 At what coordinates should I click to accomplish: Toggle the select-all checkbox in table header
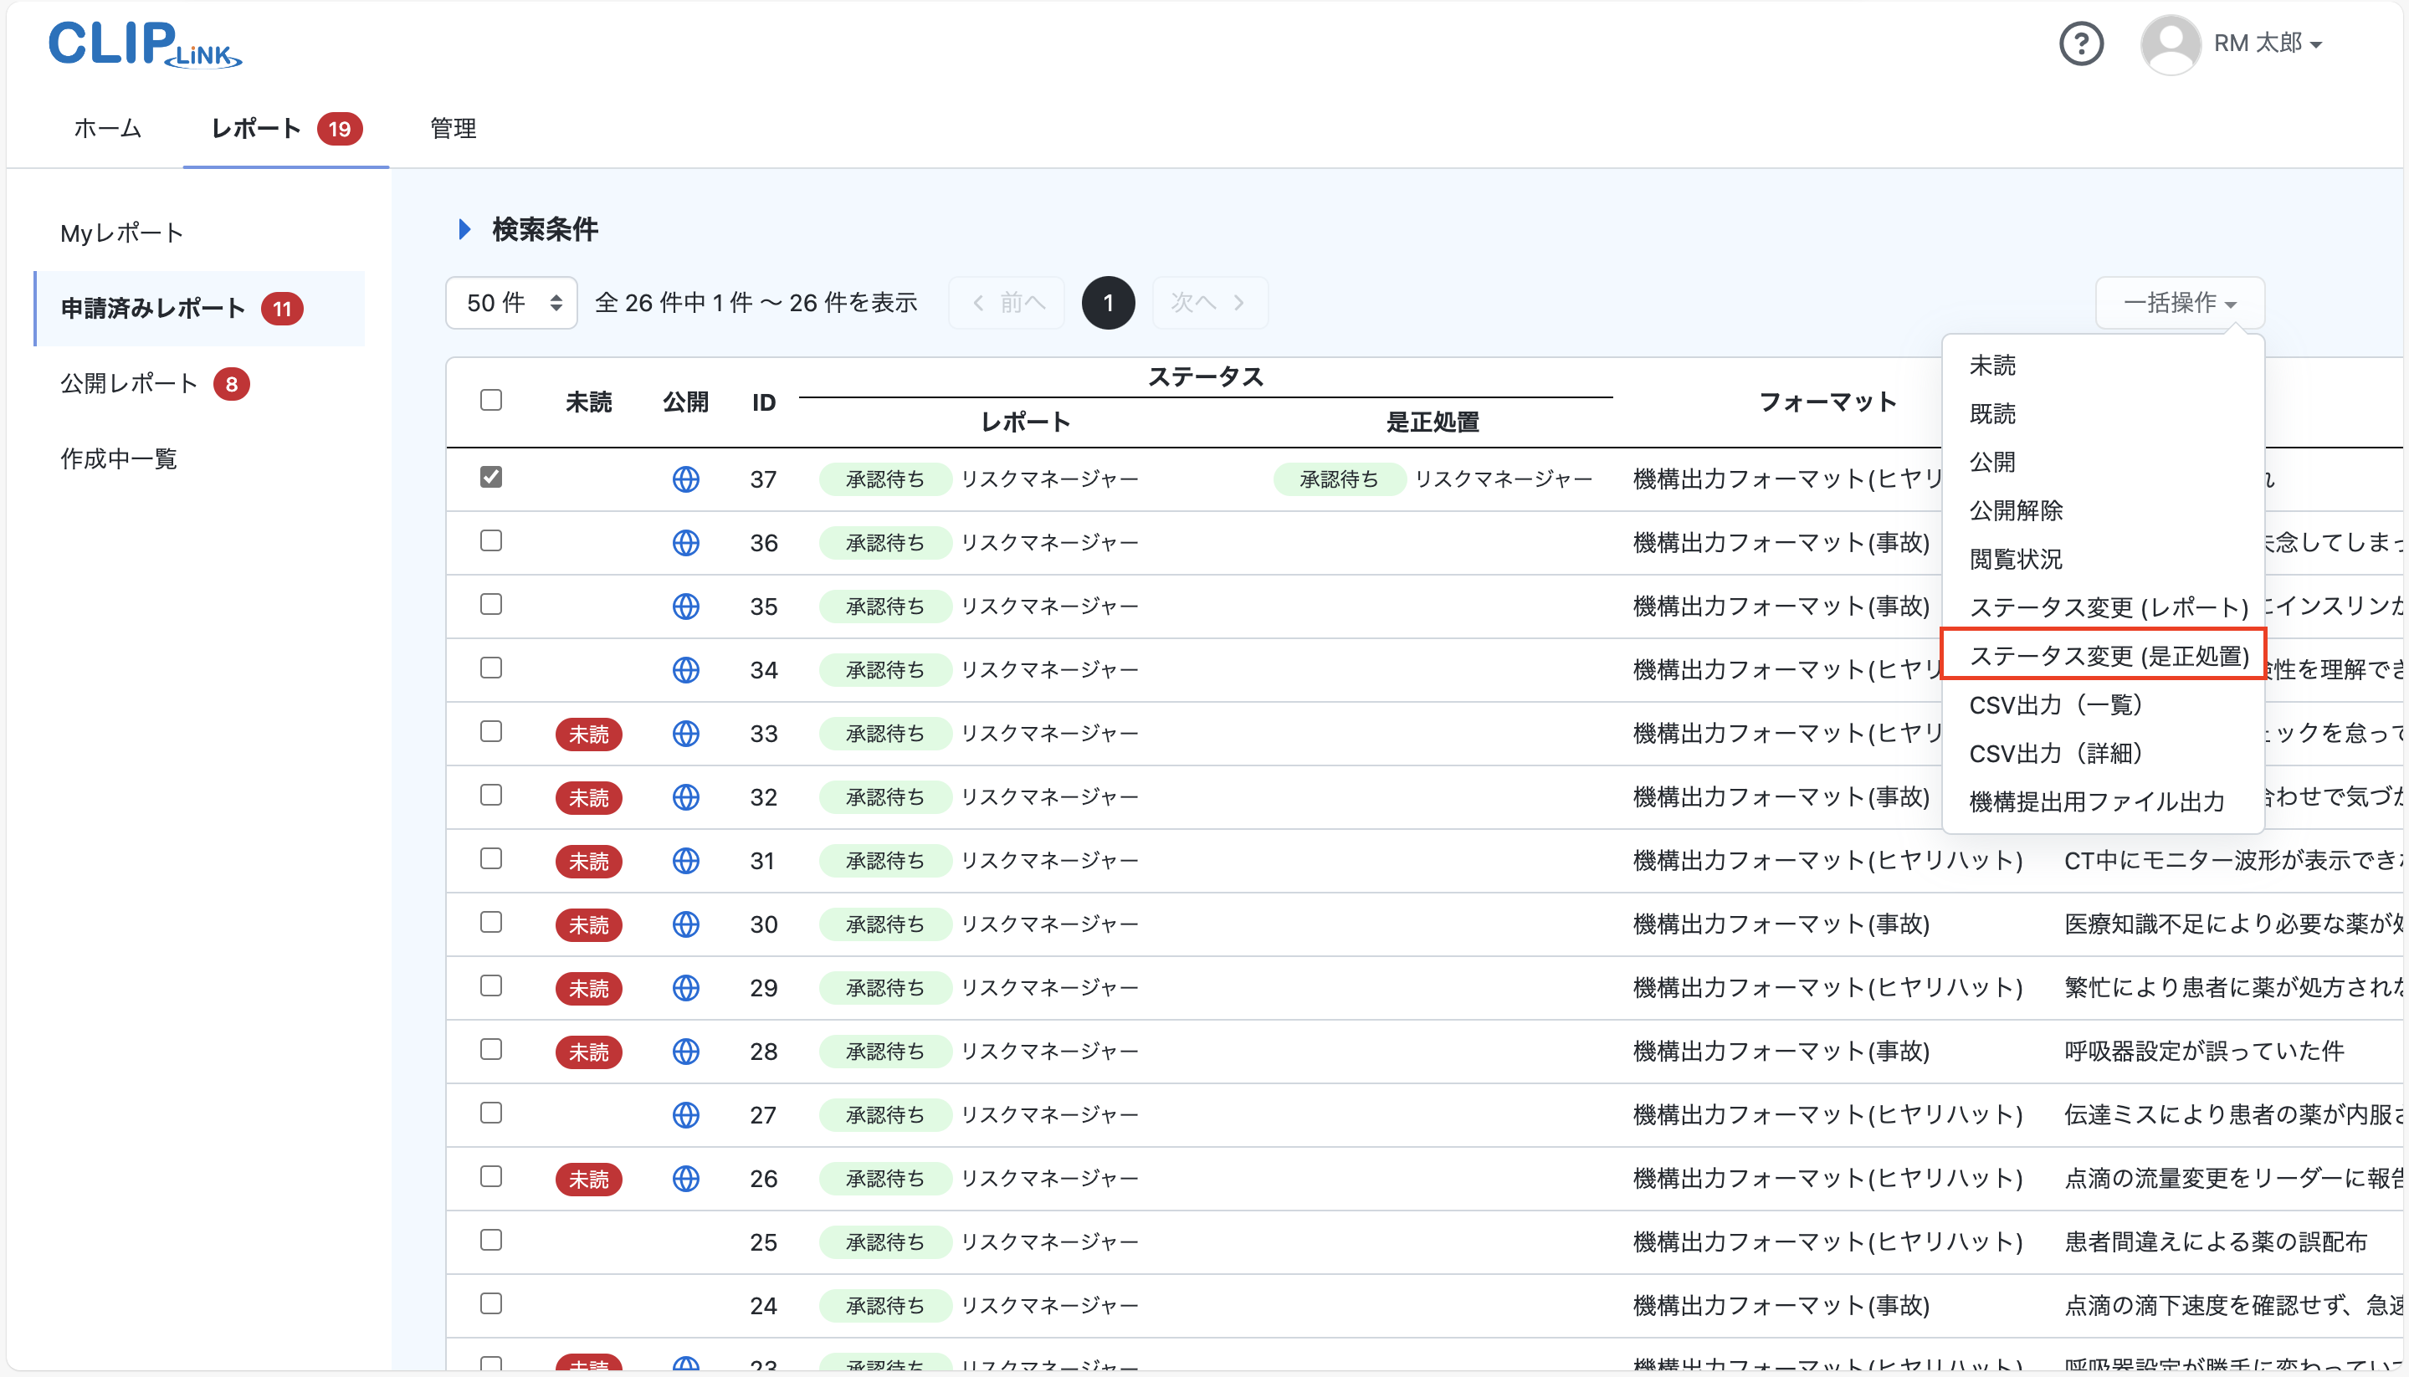491,400
